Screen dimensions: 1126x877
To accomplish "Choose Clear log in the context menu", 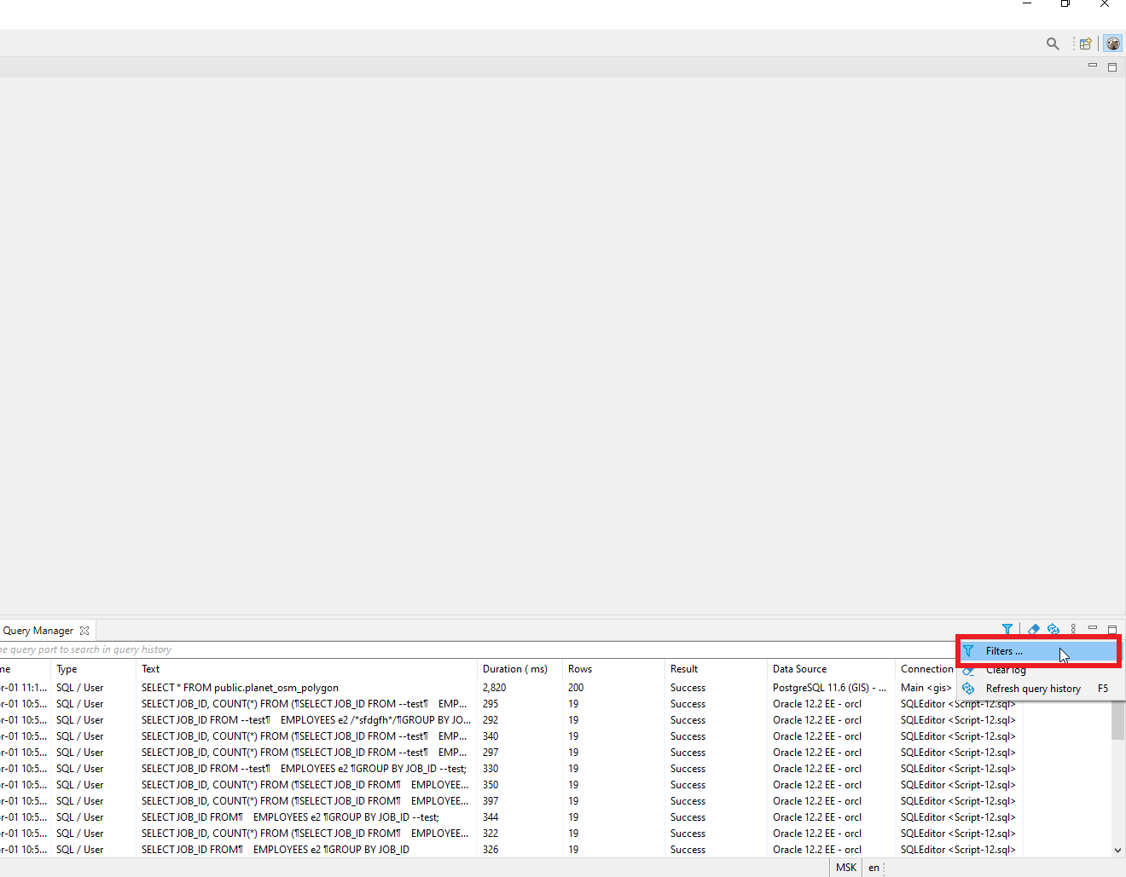I will tap(1007, 670).
